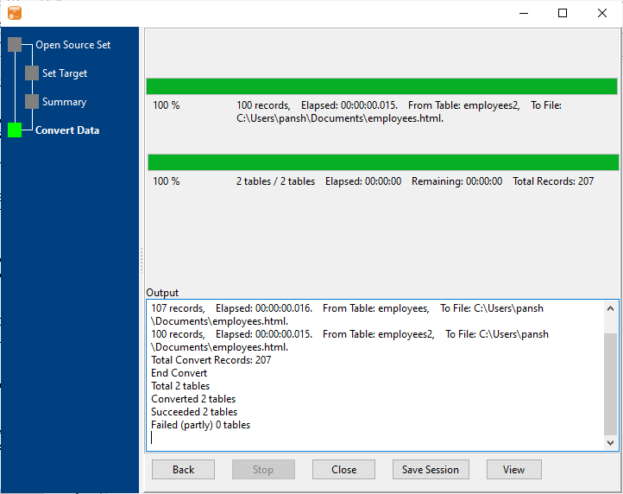
Task: Click the gray square beside Open Source Set
Action: pyautogui.click(x=15, y=45)
